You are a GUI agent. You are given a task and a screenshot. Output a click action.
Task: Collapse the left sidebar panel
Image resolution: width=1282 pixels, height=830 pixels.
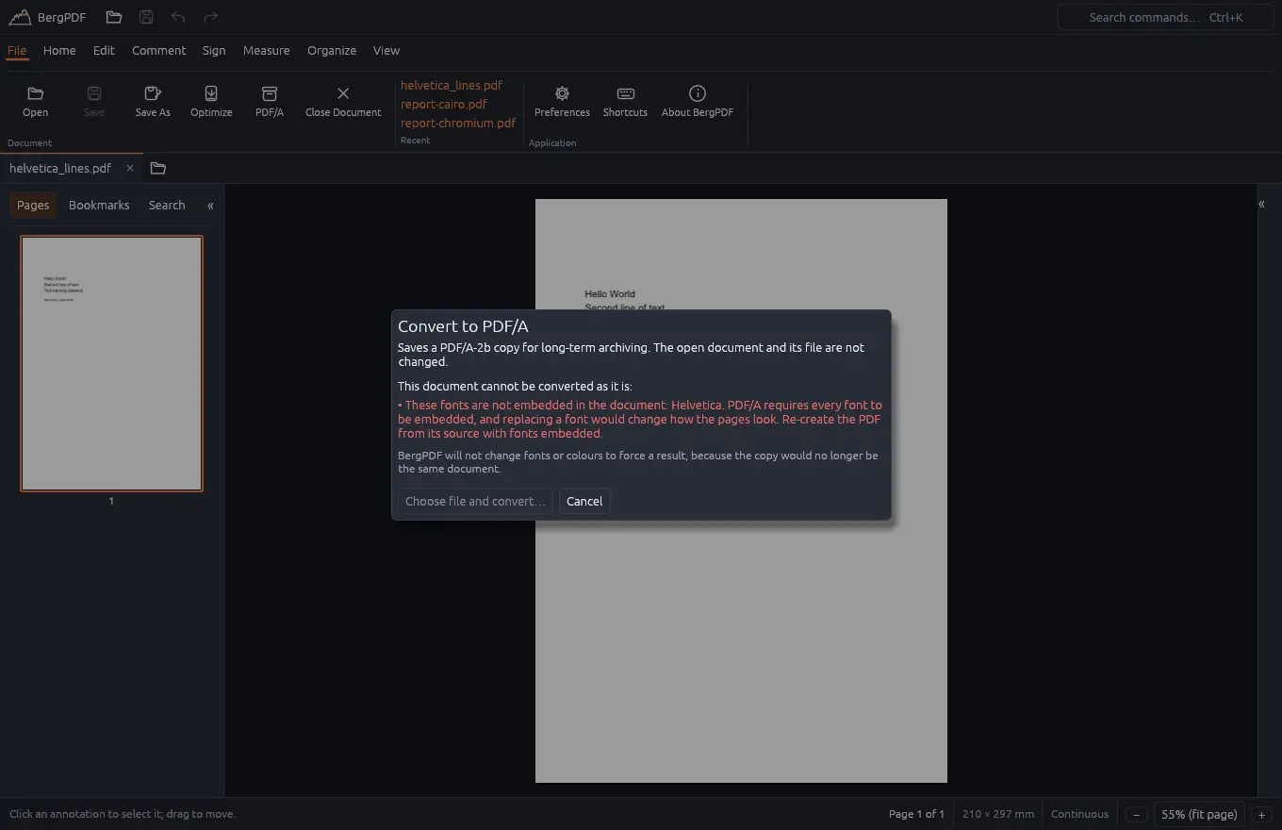[210, 205]
